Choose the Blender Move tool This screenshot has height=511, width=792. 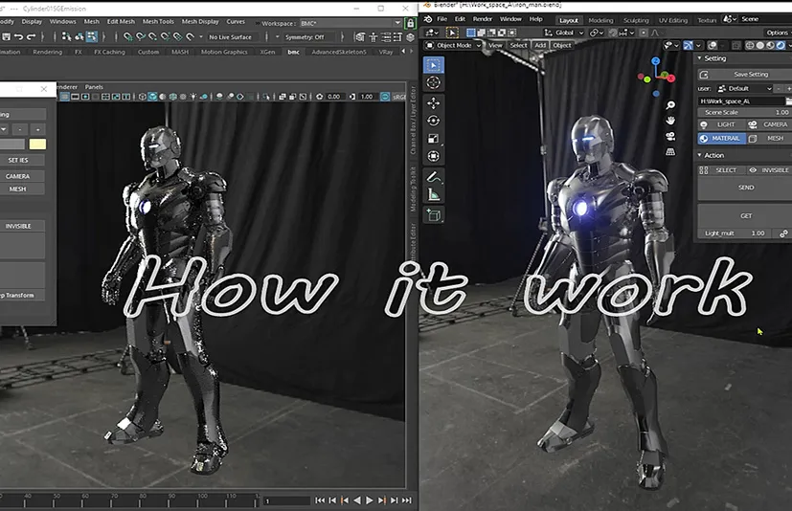pyautogui.click(x=433, y=103)
